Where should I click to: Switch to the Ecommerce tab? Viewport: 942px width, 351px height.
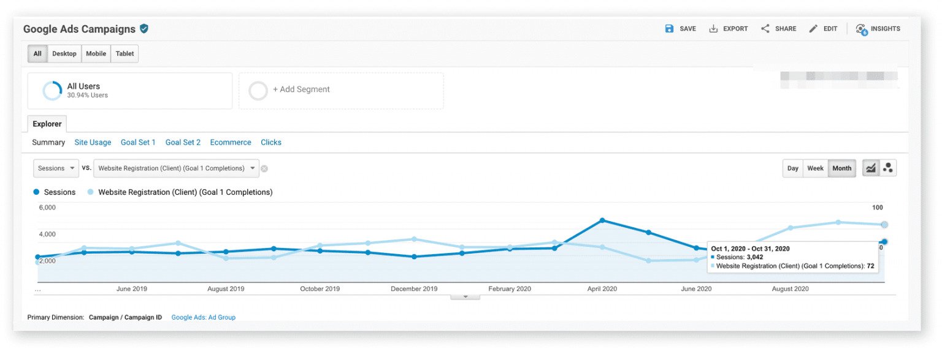click(231, 142)
